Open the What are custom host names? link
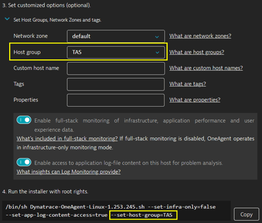This screenshot has width=262, height=223. pyautogui.click(x=206, y=68)
